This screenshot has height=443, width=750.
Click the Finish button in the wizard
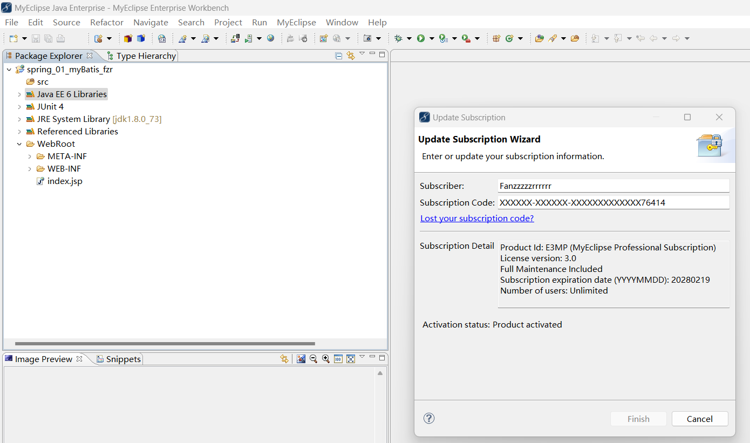pyautogui.click(x=638, y=419)
